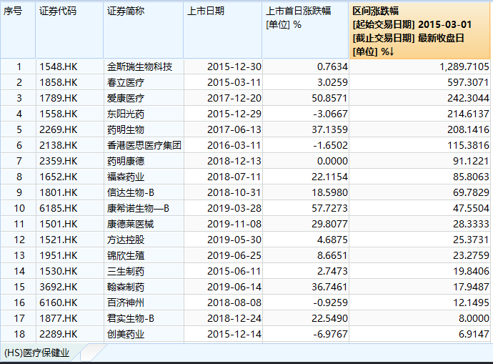Select stock code 1951.HK

coord(59,255)
